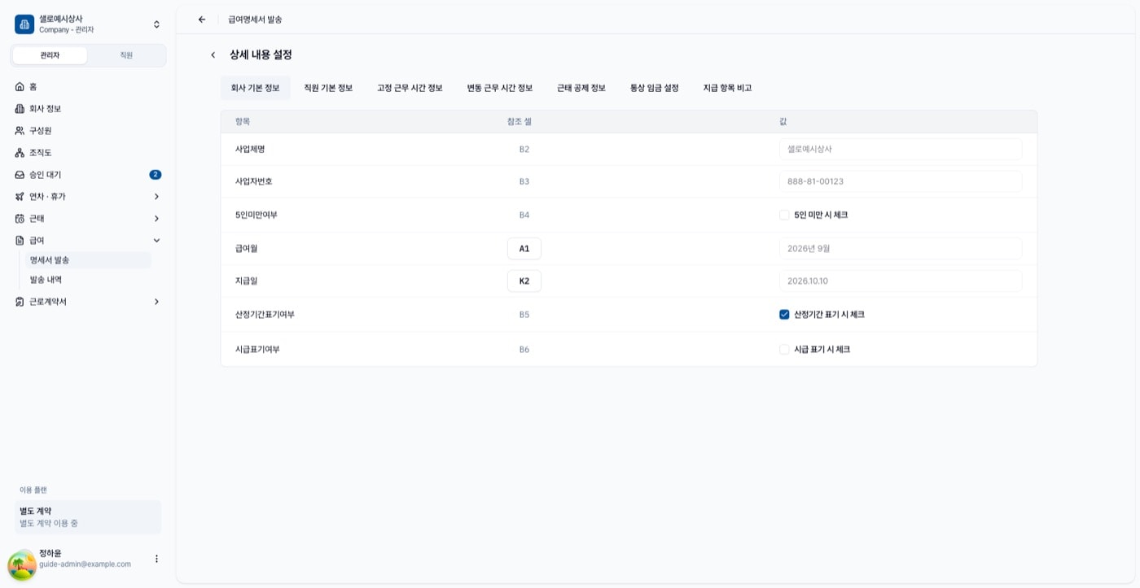Switch to the 직원 기본 정보 tab
Image resolution: width=1140 pixels, height=588 pixels.
328,88
